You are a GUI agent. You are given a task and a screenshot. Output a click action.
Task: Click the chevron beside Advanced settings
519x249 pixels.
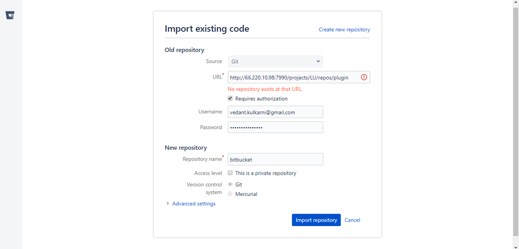point(168,204)
